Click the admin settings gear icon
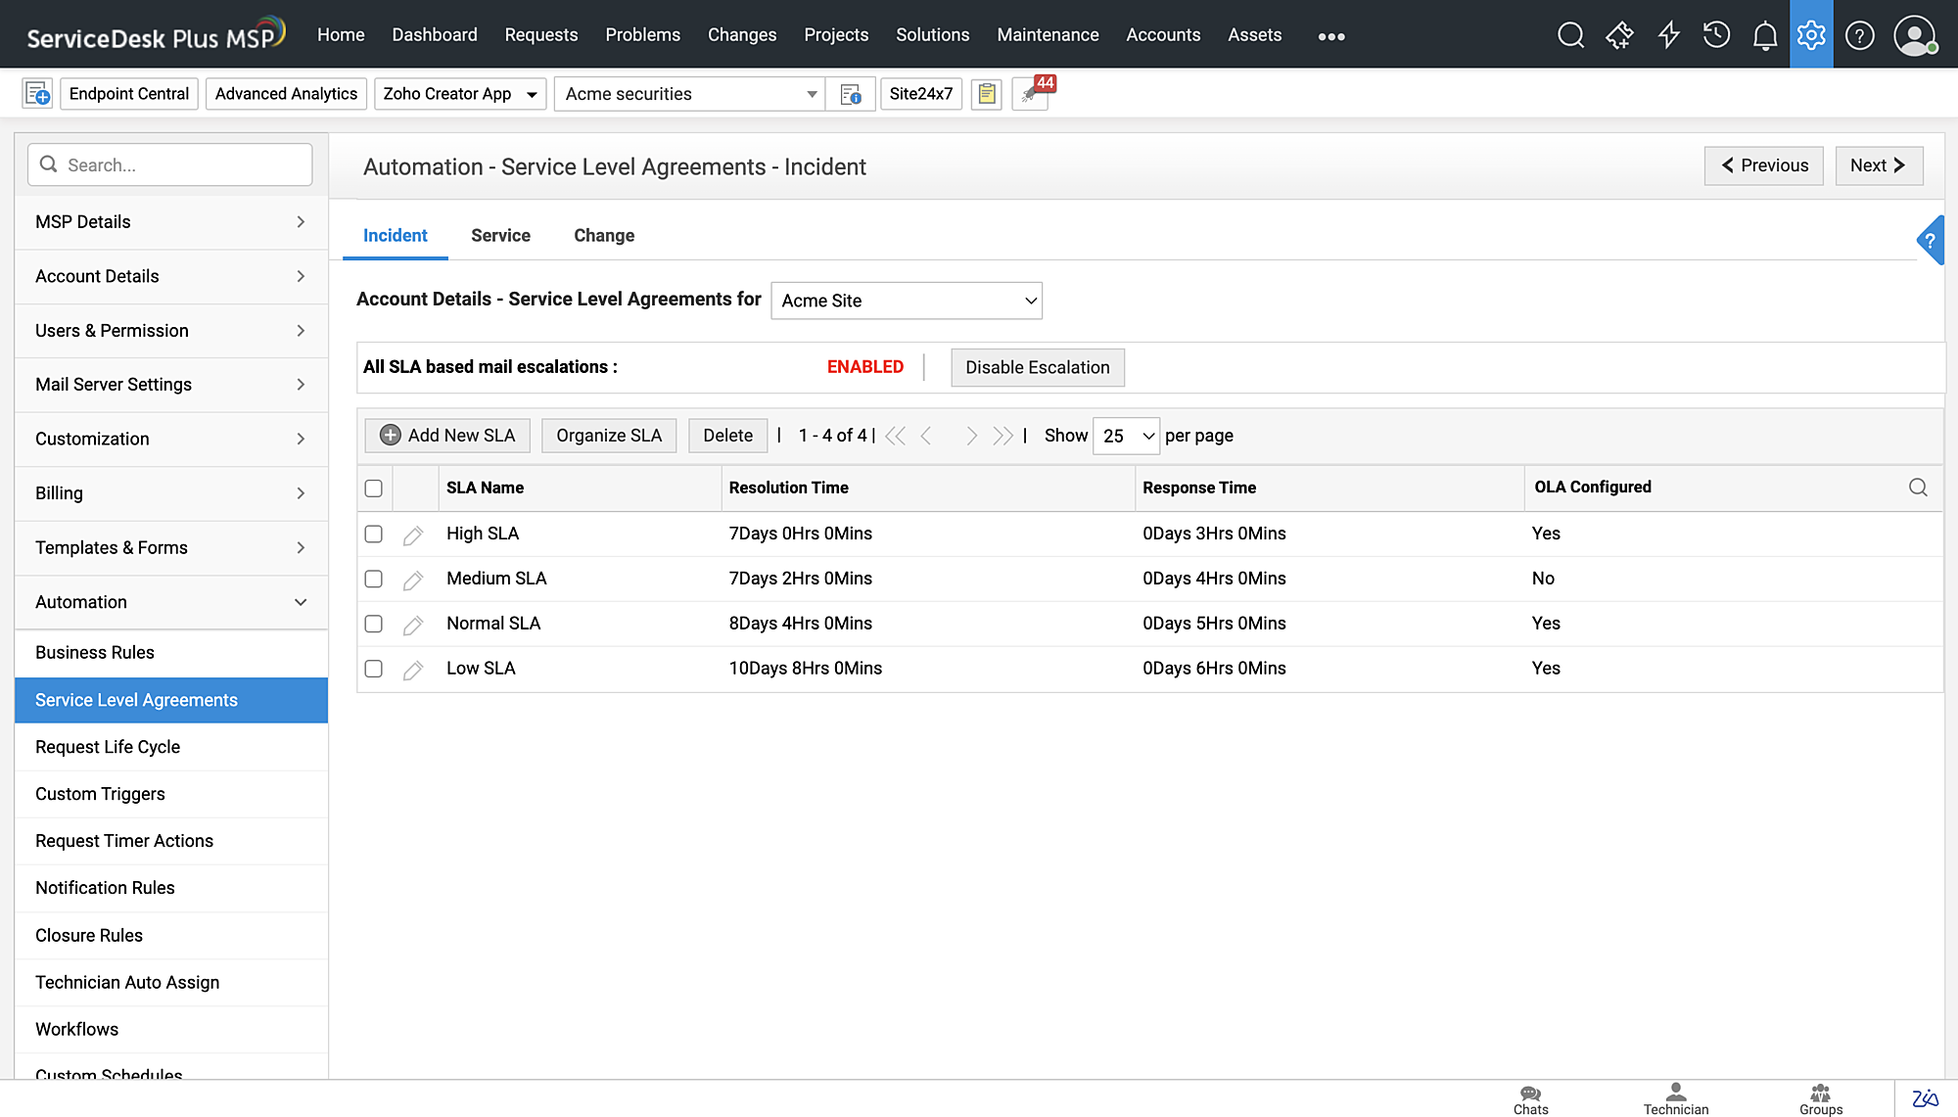Screen dimensions: 1958x1117 click(x=1811, y=35)
